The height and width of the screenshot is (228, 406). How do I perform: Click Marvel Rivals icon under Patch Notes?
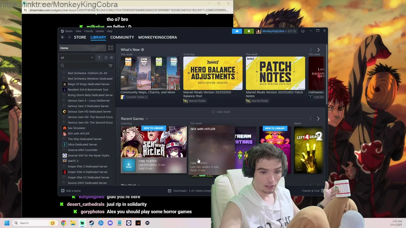coord(248,101)
